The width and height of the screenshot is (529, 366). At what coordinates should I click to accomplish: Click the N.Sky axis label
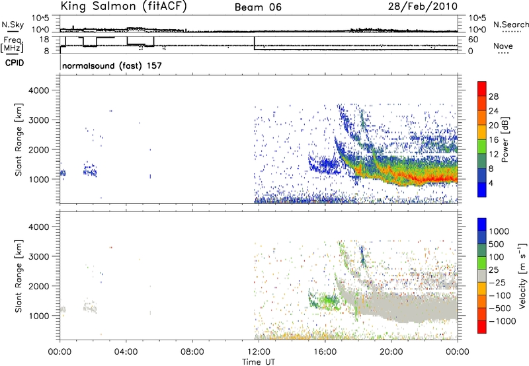coord(13,24)
